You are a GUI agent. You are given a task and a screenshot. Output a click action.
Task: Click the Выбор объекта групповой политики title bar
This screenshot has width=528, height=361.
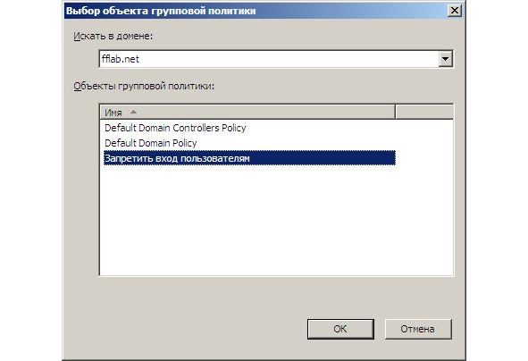tap(256, 11)
